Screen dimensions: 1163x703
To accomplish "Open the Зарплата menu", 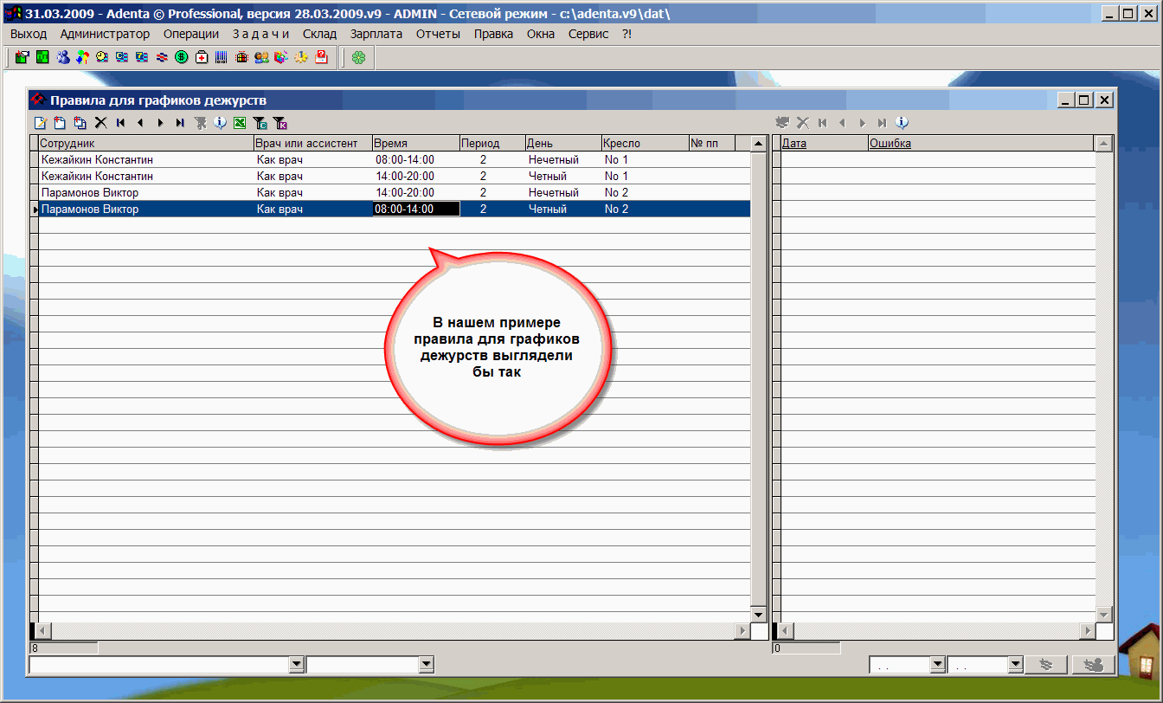I will click(x=376, y=34).
